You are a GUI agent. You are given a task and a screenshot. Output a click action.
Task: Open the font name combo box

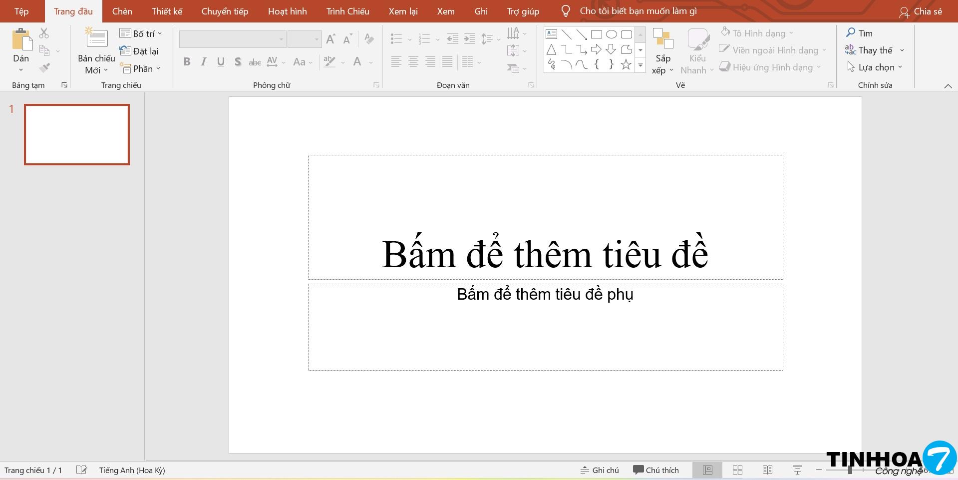232,39
